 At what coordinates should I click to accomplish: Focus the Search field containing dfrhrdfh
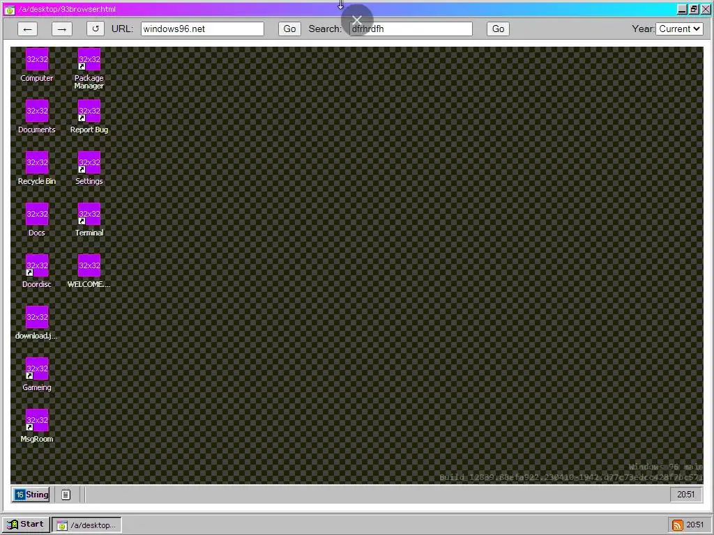click(411, 29)
